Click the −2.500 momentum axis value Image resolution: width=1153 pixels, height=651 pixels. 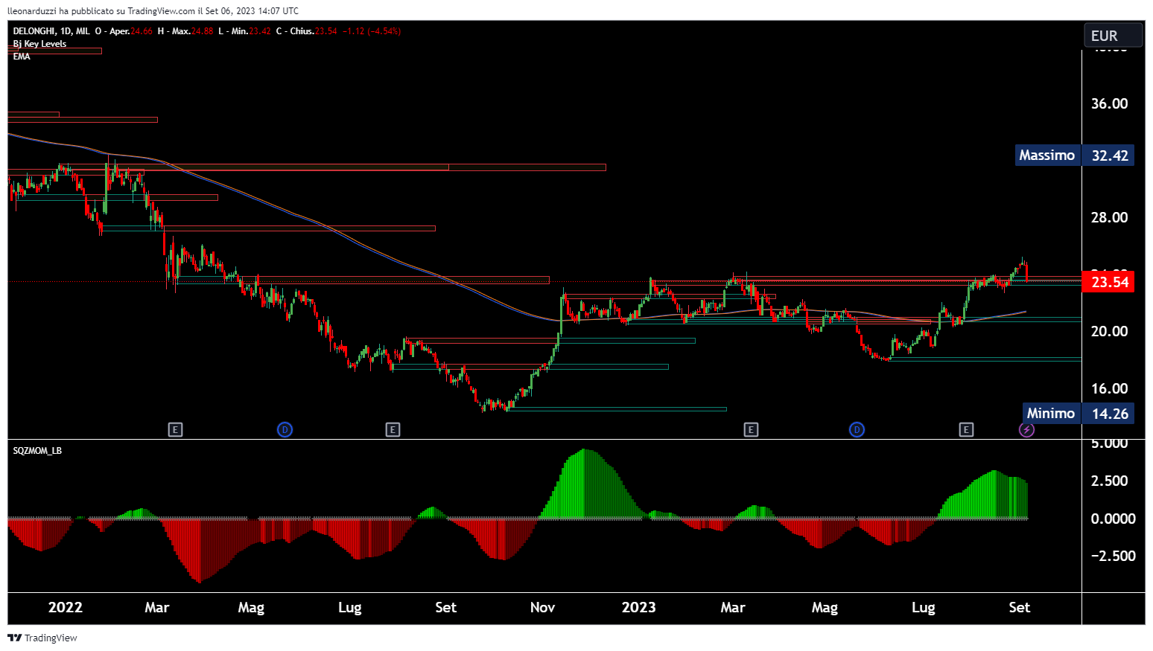[1113, 556]
